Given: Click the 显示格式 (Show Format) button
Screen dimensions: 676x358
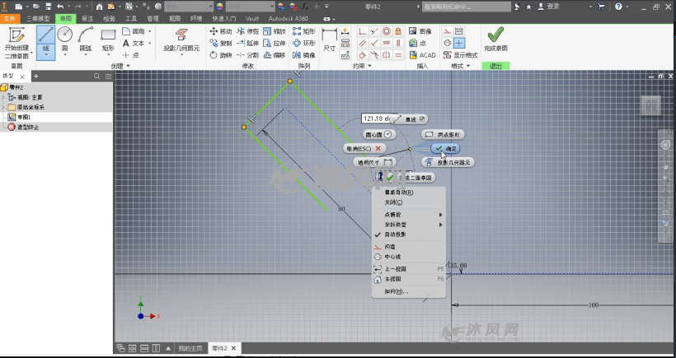Looking at the screenshot, I should click(461, 55).
